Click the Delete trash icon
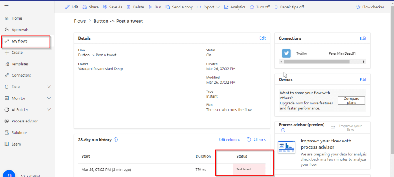Image resolution: width=394 pixels, height=177 pixels. pos(129,7)
